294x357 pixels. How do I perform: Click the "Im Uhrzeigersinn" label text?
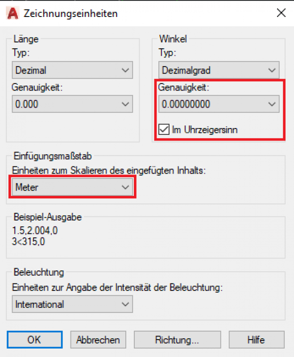(204, 130)
